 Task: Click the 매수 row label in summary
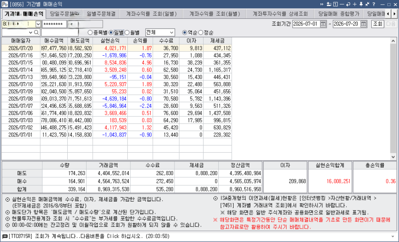click(x=22, y=181)
